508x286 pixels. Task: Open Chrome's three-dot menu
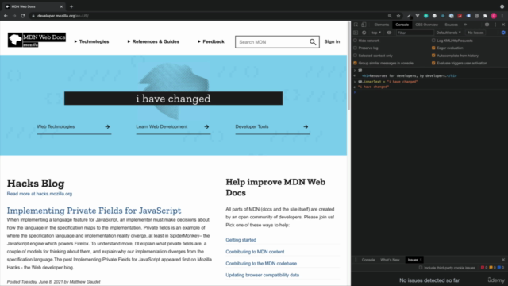[x=502, y=16]
